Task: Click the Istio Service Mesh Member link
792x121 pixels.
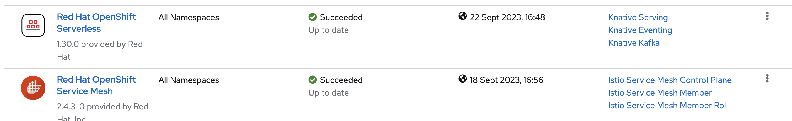Action: pos(660,93)
